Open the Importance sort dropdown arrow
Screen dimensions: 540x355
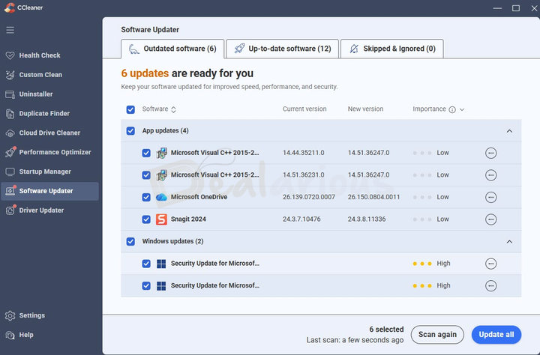click(x=462, y=109)
